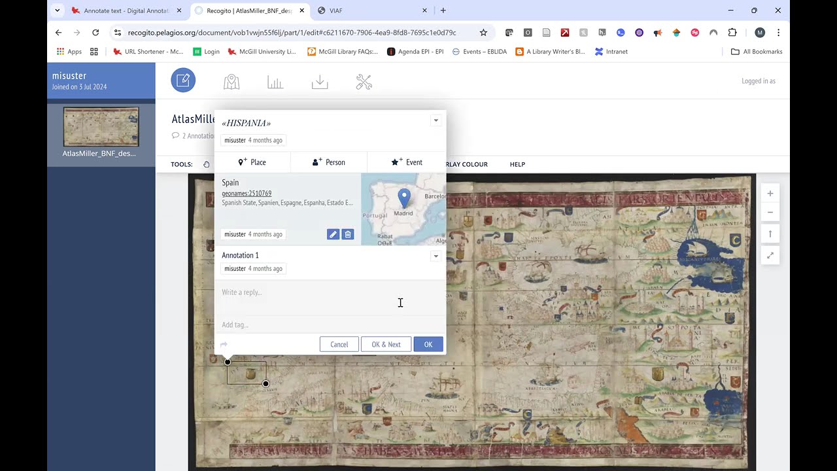Click the misuster username in sidebar

[x=69, y=76]
